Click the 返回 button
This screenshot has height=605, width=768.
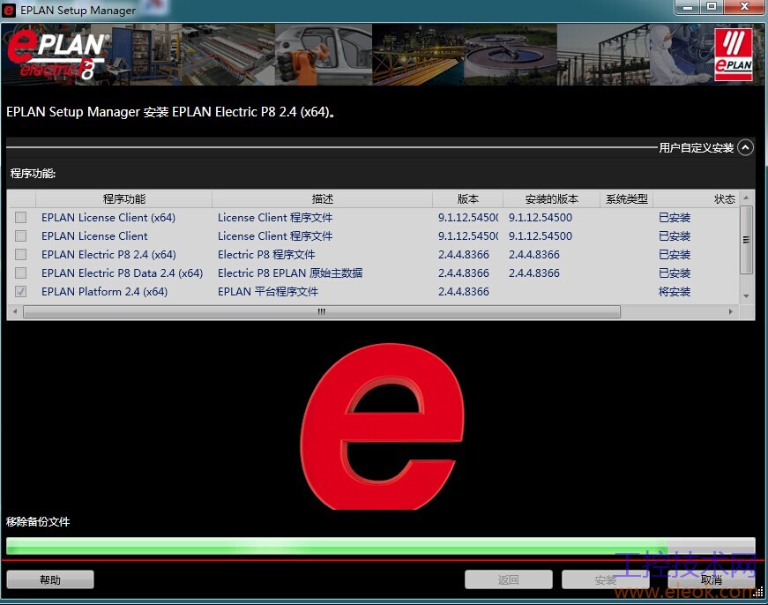[508, 580]
